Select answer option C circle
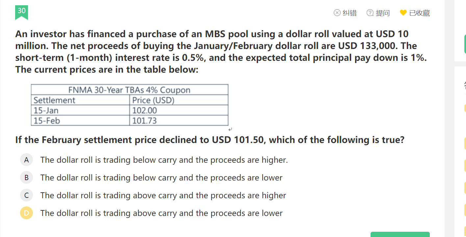 click(x=26, y=196)
